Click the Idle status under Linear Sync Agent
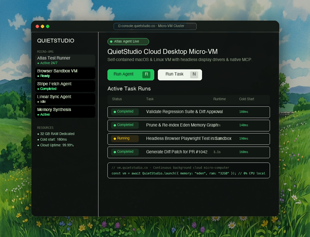Screen dimensions: 310x237 point(42,102)
